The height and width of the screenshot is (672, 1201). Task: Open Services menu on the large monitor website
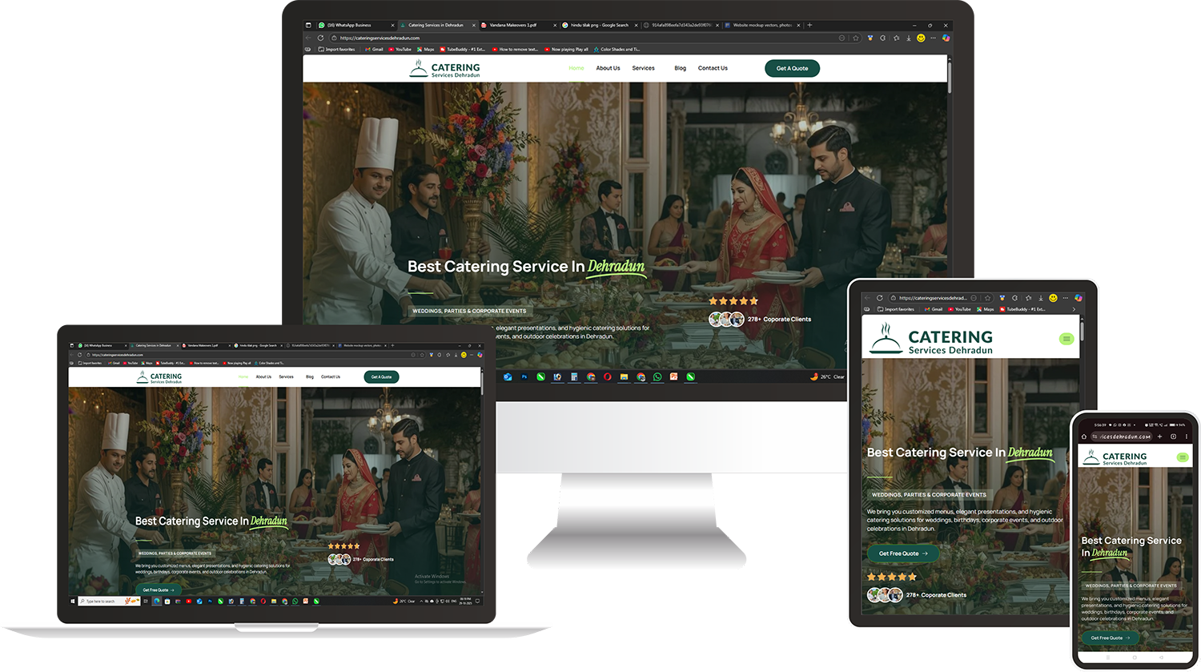point(643,68)
